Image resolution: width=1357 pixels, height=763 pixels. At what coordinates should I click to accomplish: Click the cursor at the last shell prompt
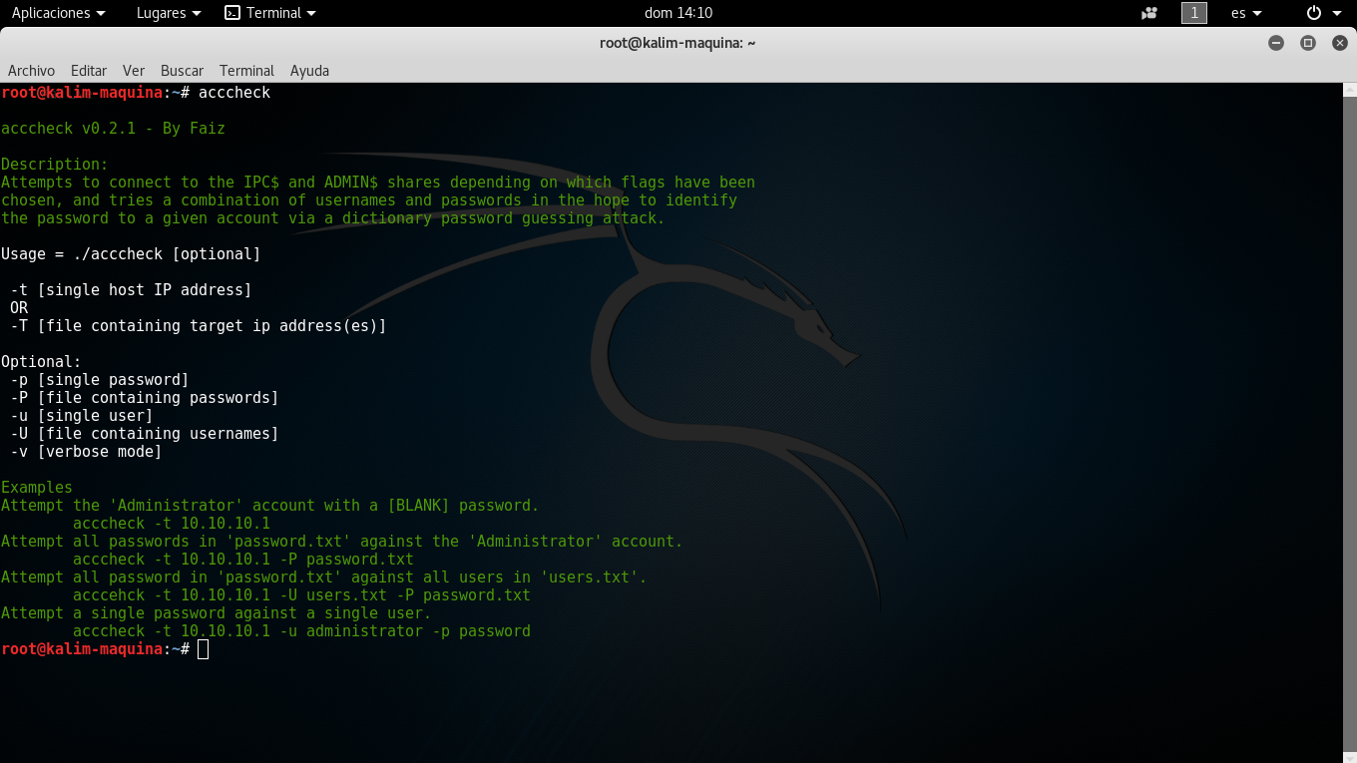click(x=204, y=649)
